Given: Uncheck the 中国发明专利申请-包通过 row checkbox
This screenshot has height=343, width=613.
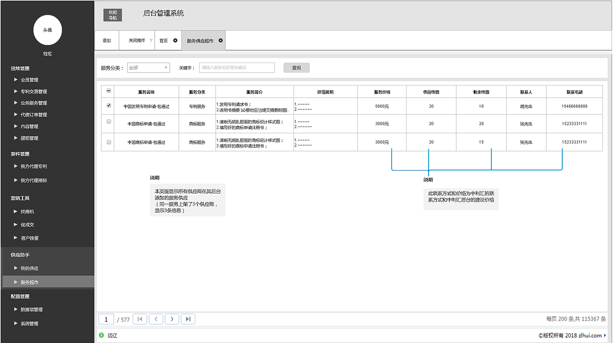Looking at the screenshot, I should tap(109, 106).
